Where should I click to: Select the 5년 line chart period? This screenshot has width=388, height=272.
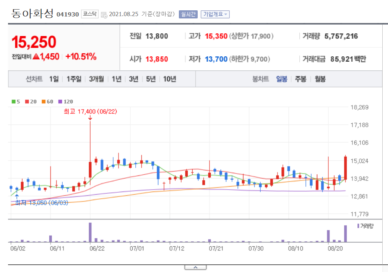pos(151,79)
